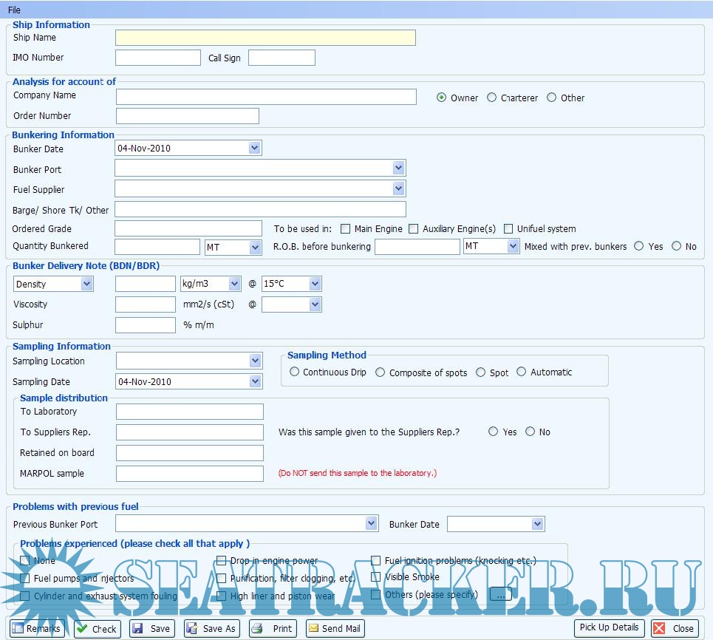Tick the Visible Smoke checkbox
713x640 pixels.
click(x=376, y=577)
